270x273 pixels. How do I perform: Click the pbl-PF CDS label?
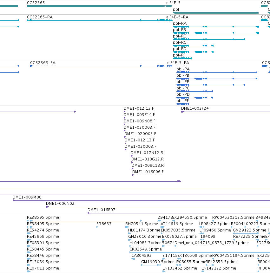pyautogui.click(x=182, y=101)
